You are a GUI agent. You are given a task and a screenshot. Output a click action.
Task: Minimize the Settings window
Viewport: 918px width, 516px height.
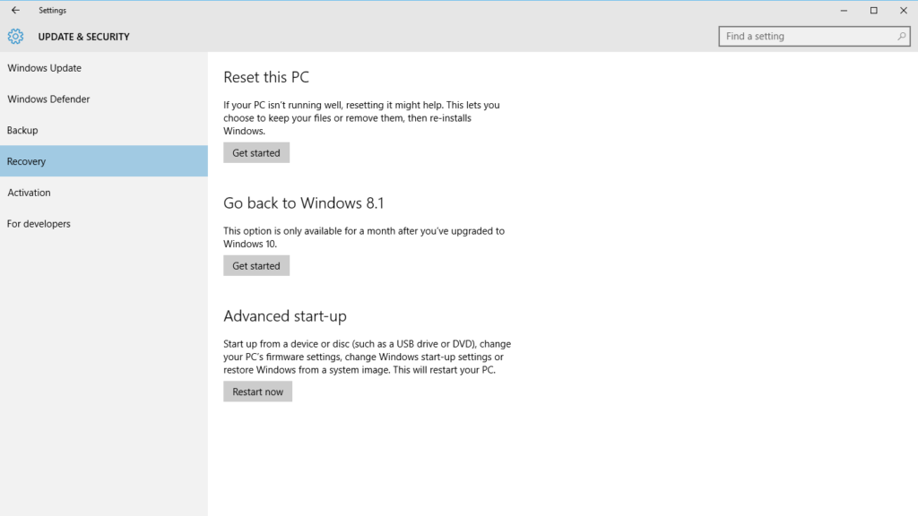point(844,10)
